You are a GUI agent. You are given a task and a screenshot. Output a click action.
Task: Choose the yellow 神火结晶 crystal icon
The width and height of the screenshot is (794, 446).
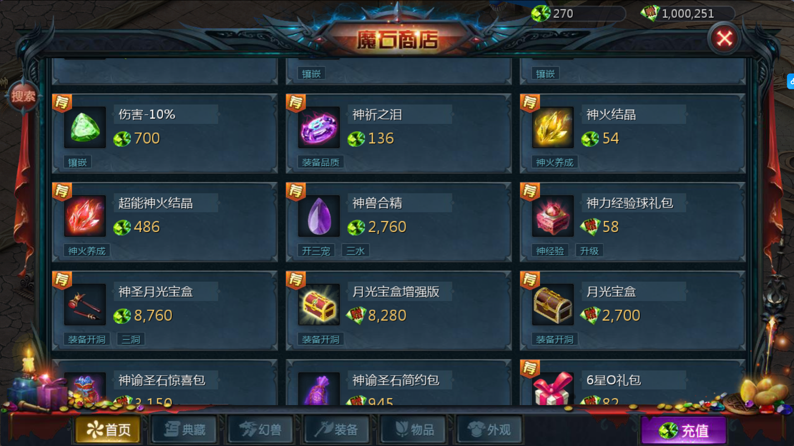[553, 127]
